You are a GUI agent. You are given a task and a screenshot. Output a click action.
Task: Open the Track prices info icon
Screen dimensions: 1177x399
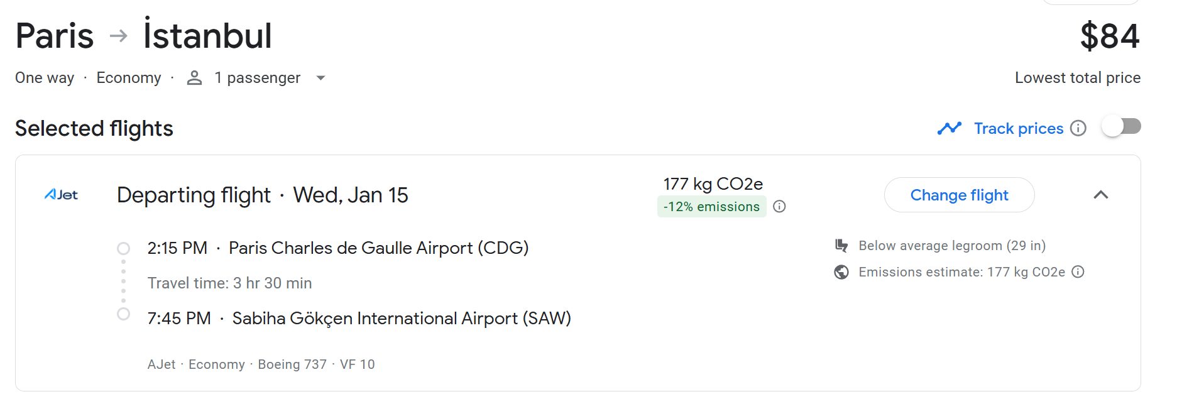pyautogui.click(x=1078, y=128)
